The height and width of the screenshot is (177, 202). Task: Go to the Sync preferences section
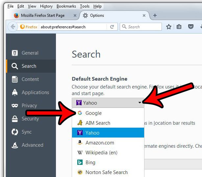point(26,132)
